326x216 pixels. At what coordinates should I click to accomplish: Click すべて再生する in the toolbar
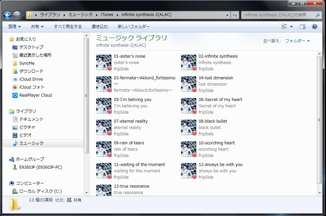(68, 27)
